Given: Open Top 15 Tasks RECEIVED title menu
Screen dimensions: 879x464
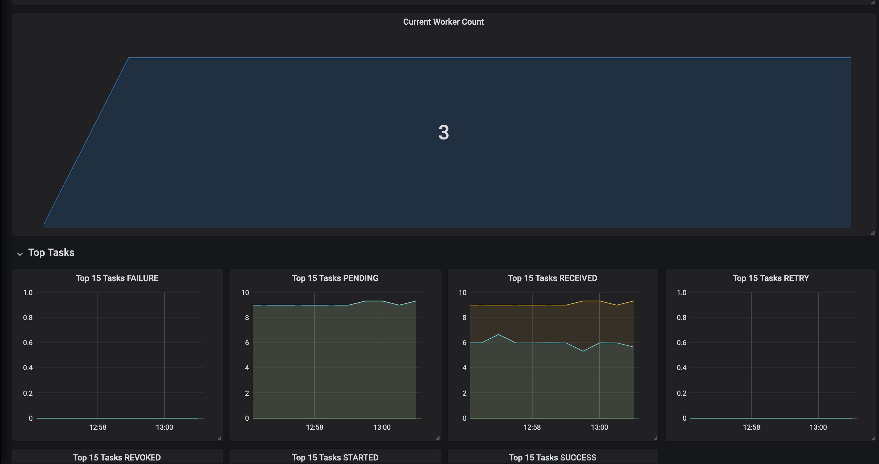Looking at the screenshot, I should coord(552,278).
